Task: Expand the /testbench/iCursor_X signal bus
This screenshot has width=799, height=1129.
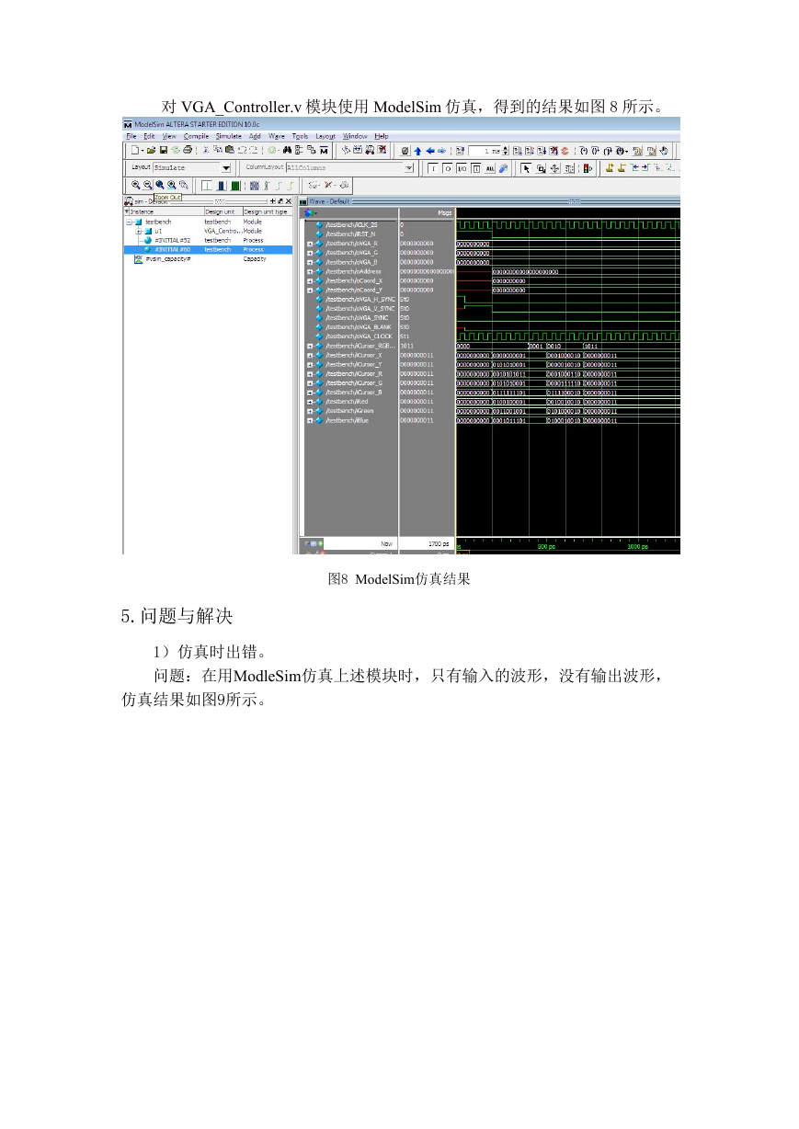Action: point(309,354)
